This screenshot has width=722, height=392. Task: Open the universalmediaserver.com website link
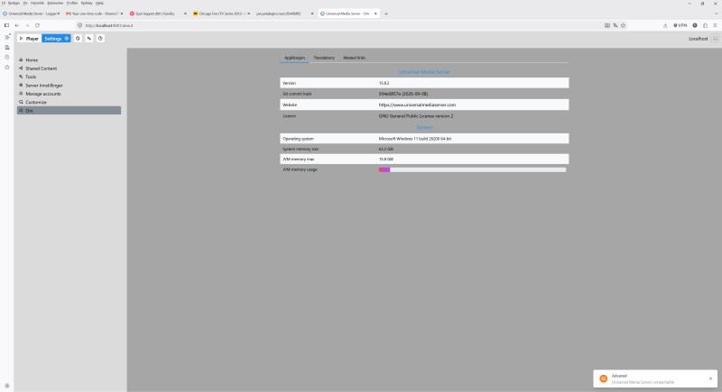tap(417, 105)
